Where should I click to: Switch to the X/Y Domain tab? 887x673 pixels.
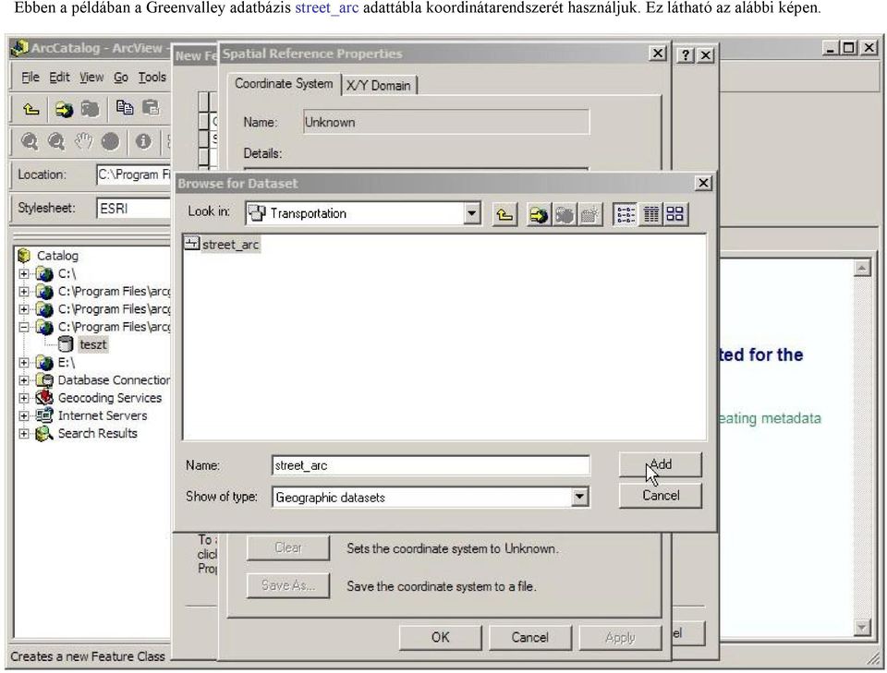(378, 85)
